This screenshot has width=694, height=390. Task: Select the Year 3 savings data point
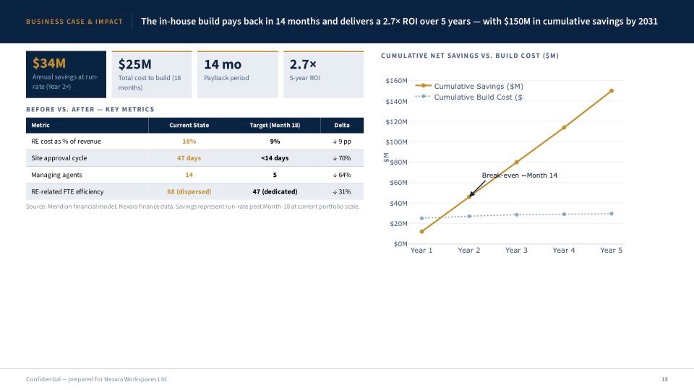point(516,162)
